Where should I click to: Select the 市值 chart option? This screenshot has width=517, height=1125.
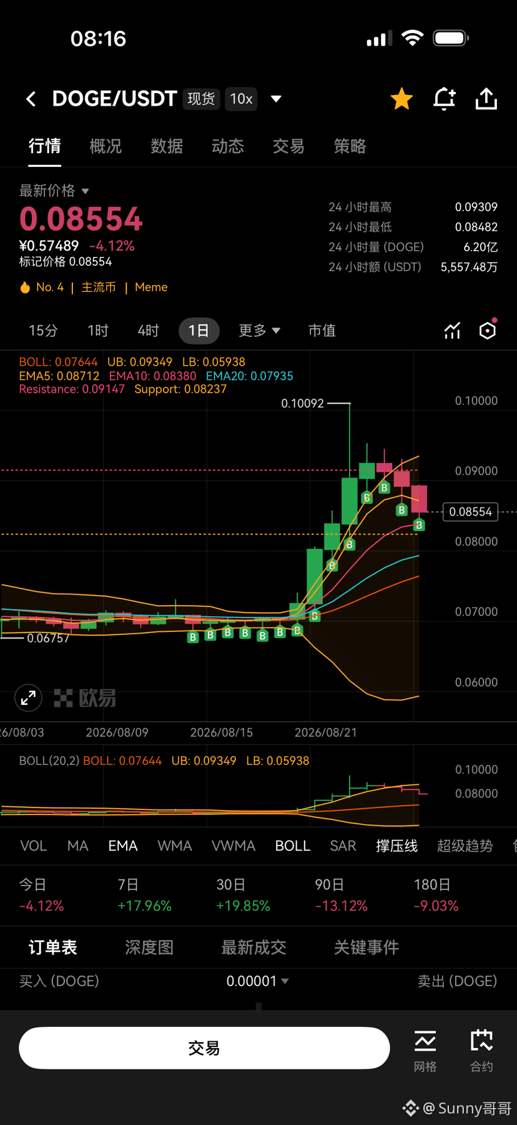(x=322, y=331)
